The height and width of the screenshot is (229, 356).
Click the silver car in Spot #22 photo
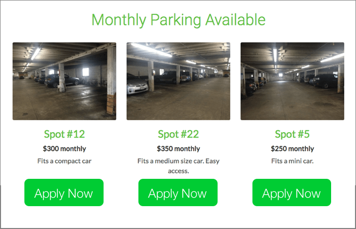coord(137,85)
